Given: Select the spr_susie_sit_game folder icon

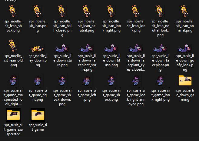Looking at the screenshot, I should 38,115.
